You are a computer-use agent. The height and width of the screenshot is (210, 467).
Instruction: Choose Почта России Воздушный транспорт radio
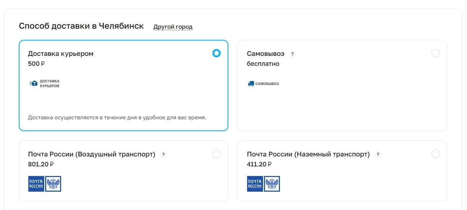217,154
